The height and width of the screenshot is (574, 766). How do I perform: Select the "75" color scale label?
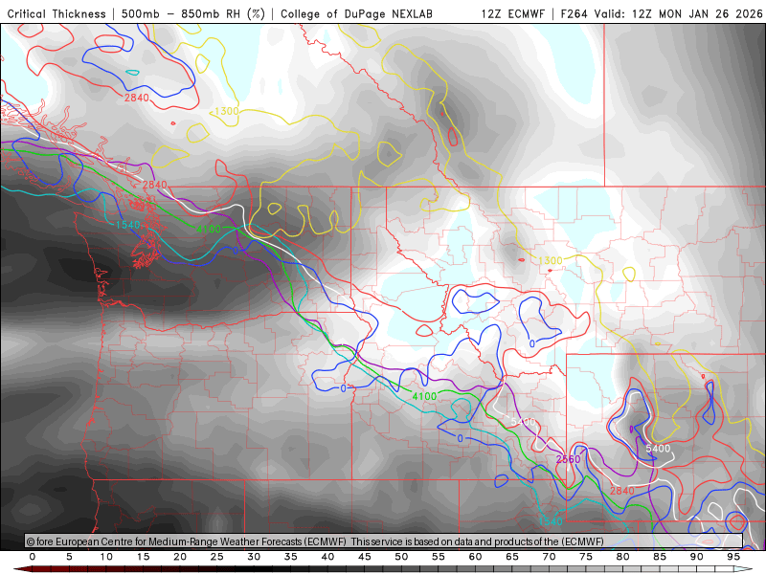[x=586, y=557]
